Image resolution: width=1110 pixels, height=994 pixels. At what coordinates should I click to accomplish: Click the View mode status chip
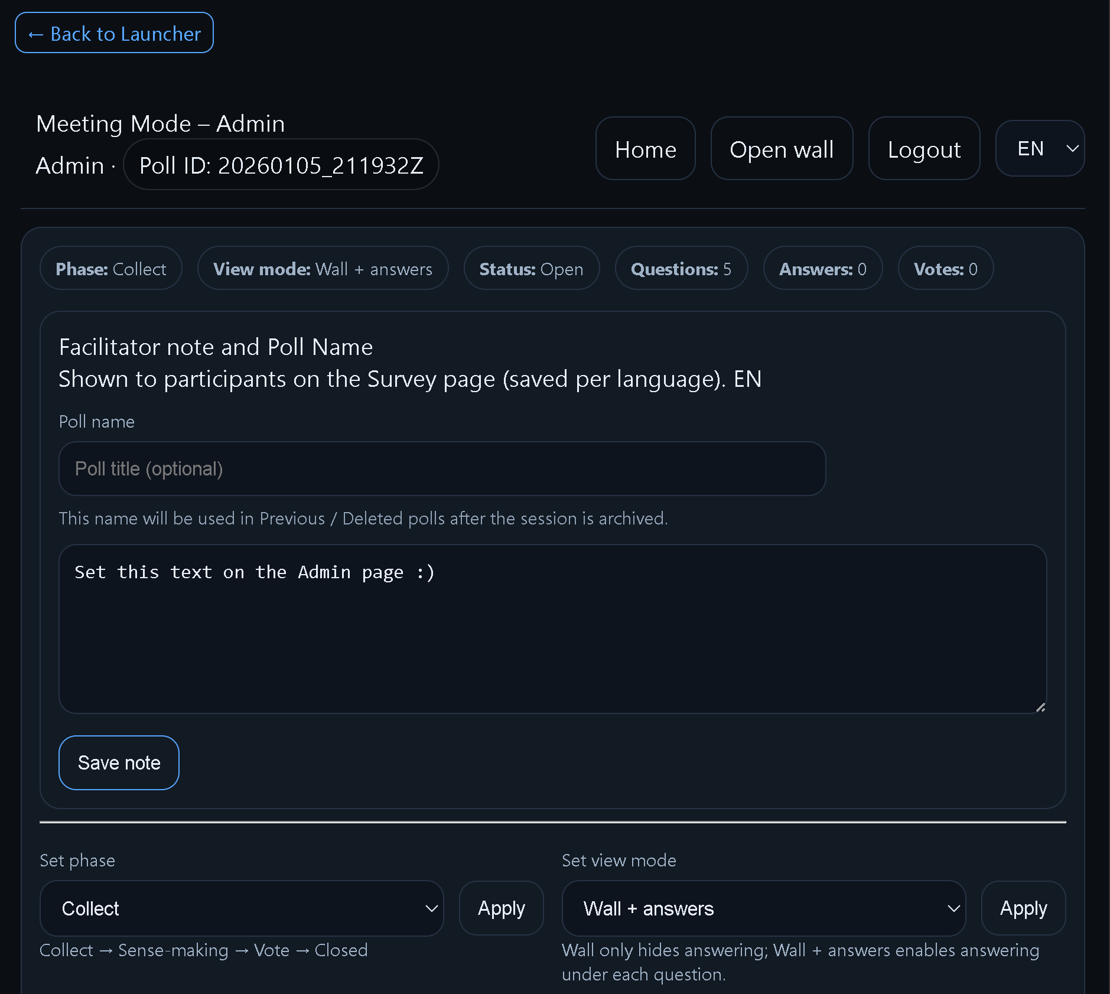(323, 269)
